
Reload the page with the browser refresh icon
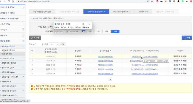(x=9, y=1)
